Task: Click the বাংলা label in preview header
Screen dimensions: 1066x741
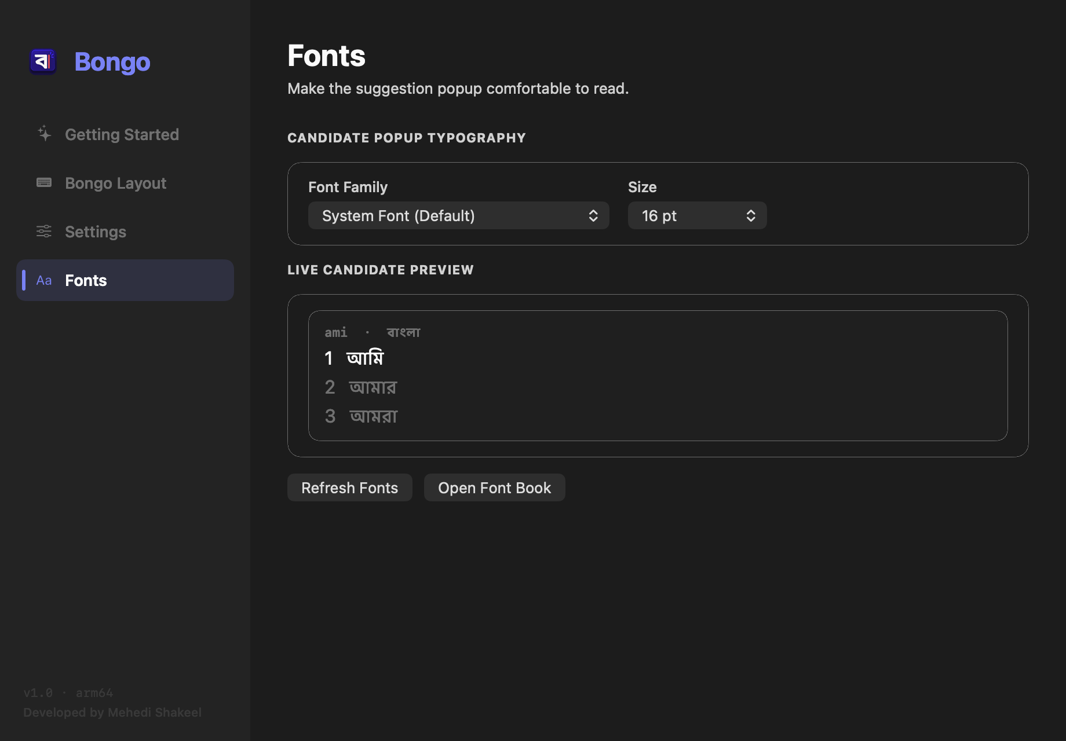Action: (x=404, y=332)
